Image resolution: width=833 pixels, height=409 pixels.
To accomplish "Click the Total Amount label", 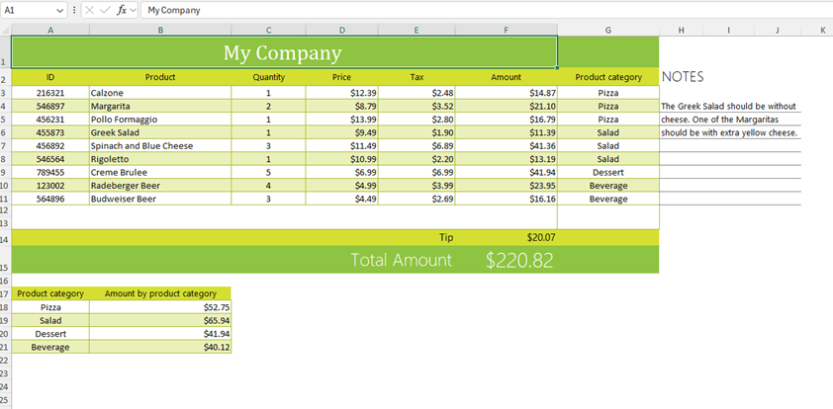I will (401, 260).
